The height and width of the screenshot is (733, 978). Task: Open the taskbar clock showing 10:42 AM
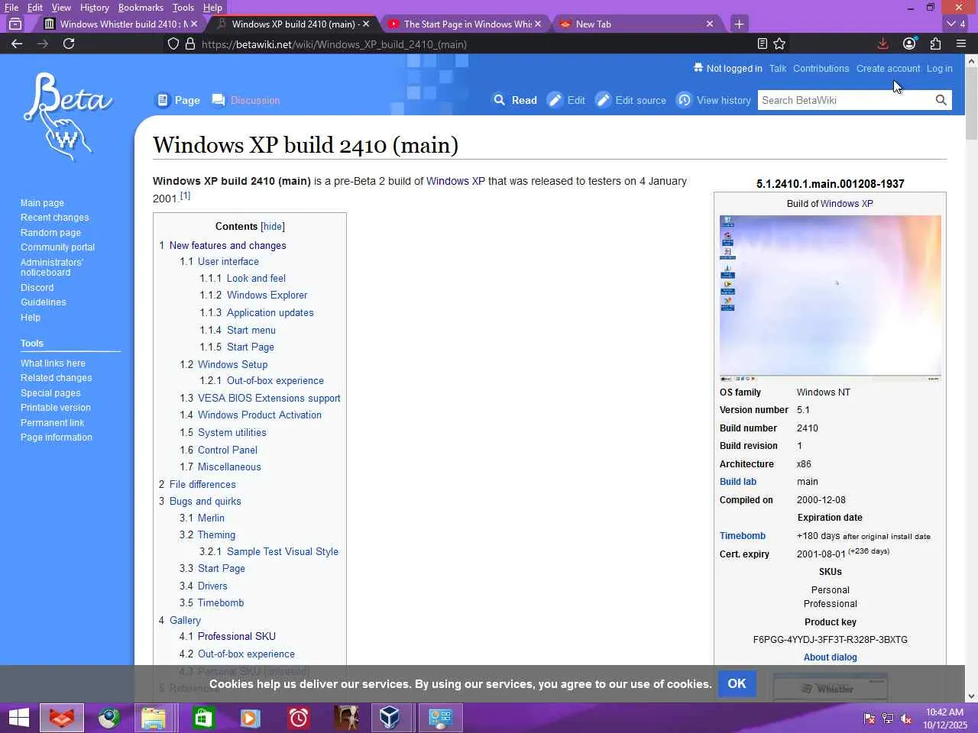tap(944, 718)
